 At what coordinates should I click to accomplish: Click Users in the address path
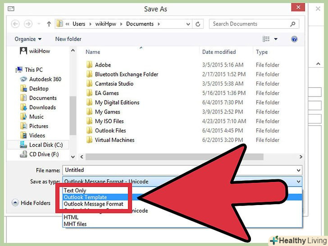(x=79, y=24)
